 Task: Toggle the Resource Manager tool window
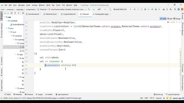click(1, 30)
